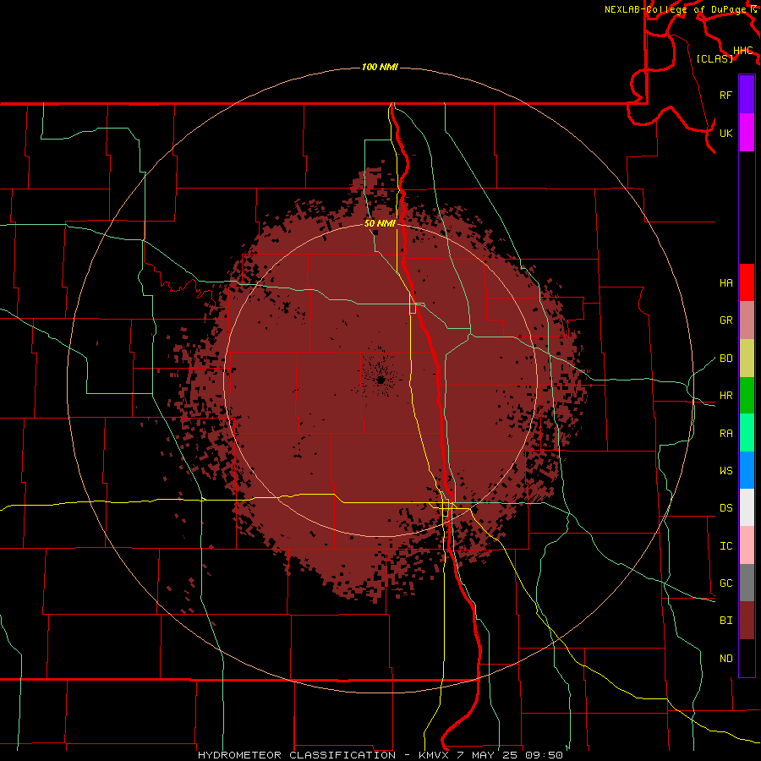This screenshot has width=761, height=761.
Task: Pick the RA mint-green legend swatch
Action: click(x=747, y=432)
